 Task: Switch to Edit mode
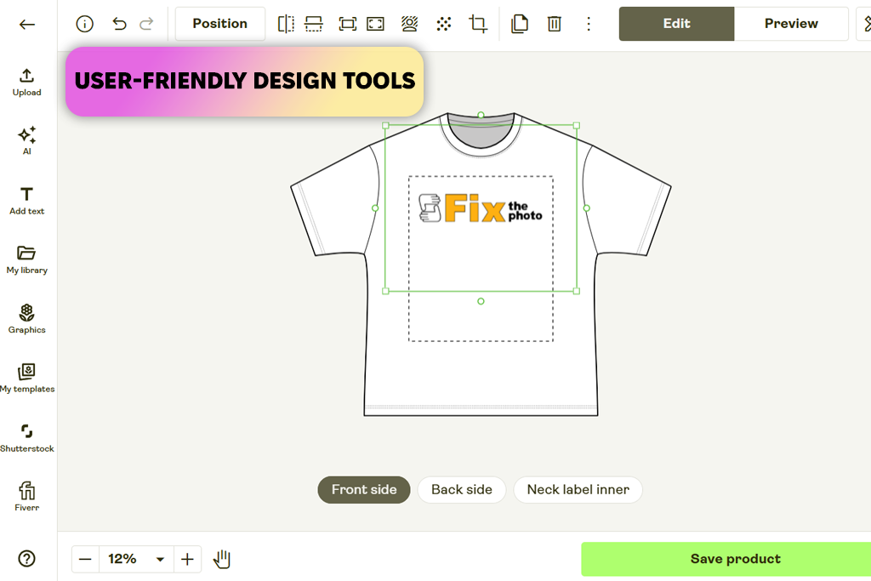pyautogui.click(x=676, y=24)
